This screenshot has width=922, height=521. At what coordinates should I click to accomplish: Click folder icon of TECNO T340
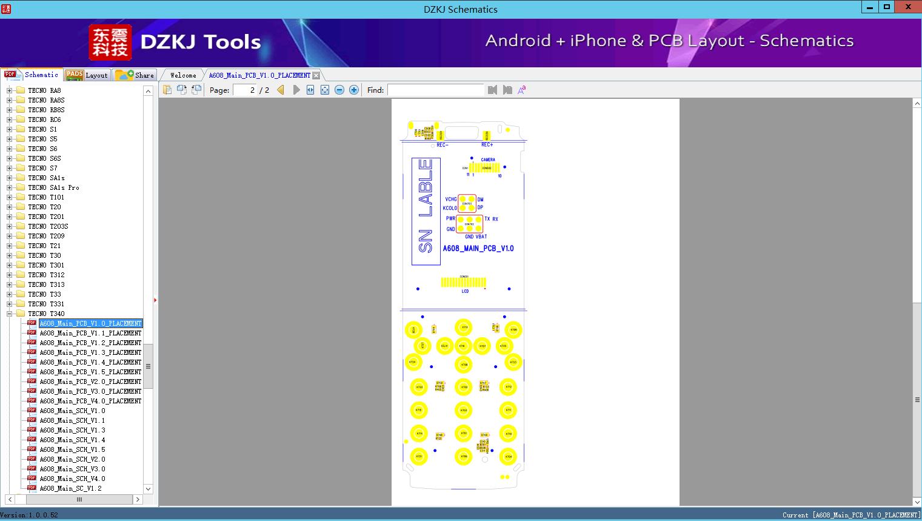click(x=21, y=314)
